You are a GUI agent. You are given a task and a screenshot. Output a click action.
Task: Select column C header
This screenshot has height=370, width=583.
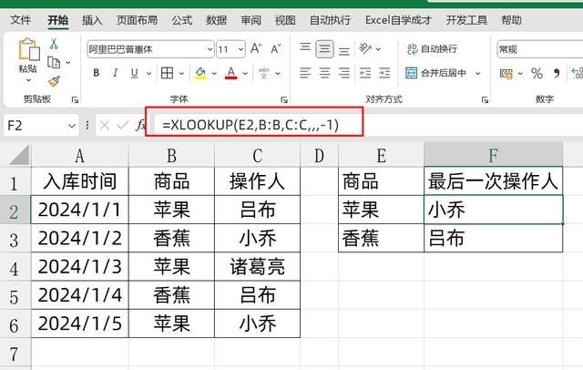click(x=257, y=156)
